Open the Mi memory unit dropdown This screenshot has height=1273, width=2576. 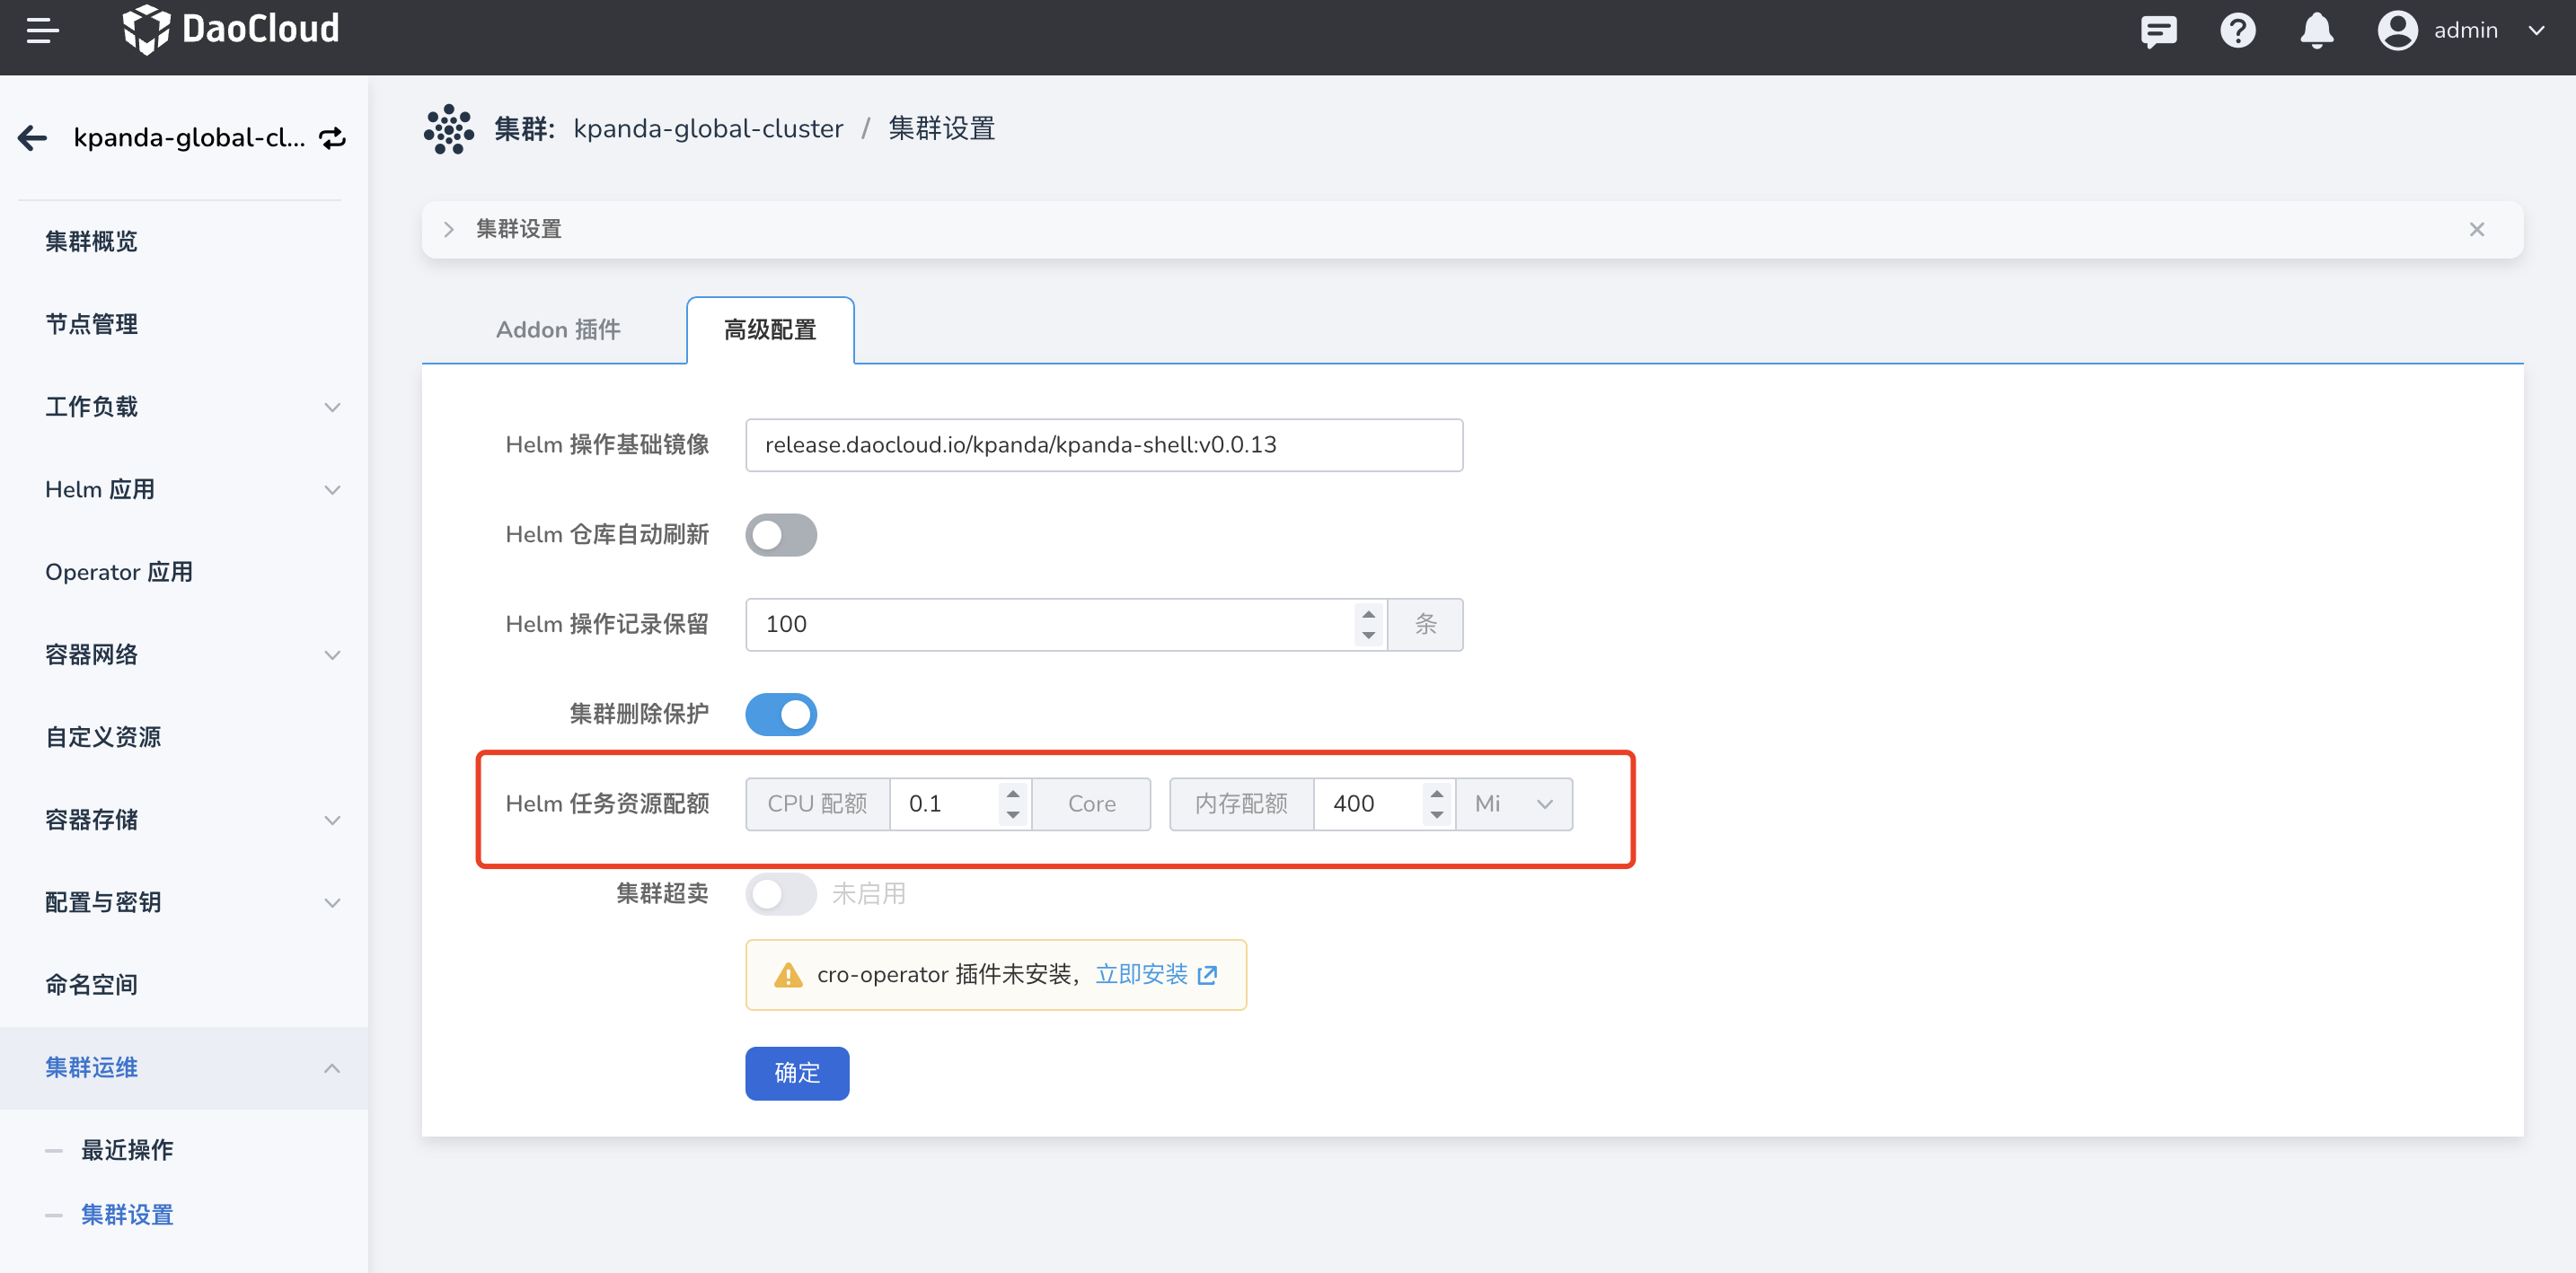coord(1513,803)
